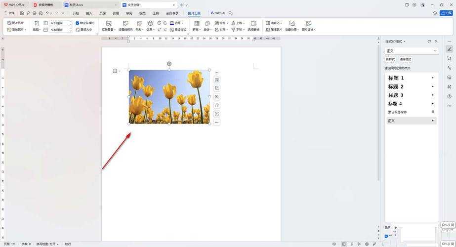
Task: Click the 更改图片 (change picture) button
Action: tap(15, 23)
